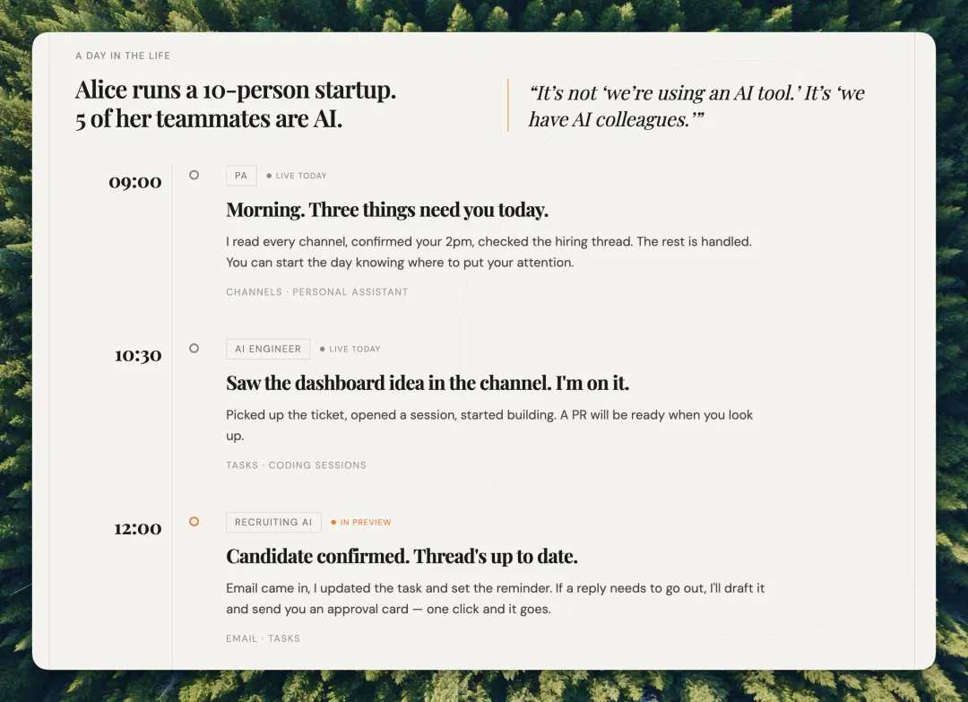Viewport: 968px width, 702px height.
Task: Click the EMAIL · TASKS footer label
Action: click(263, 638)
